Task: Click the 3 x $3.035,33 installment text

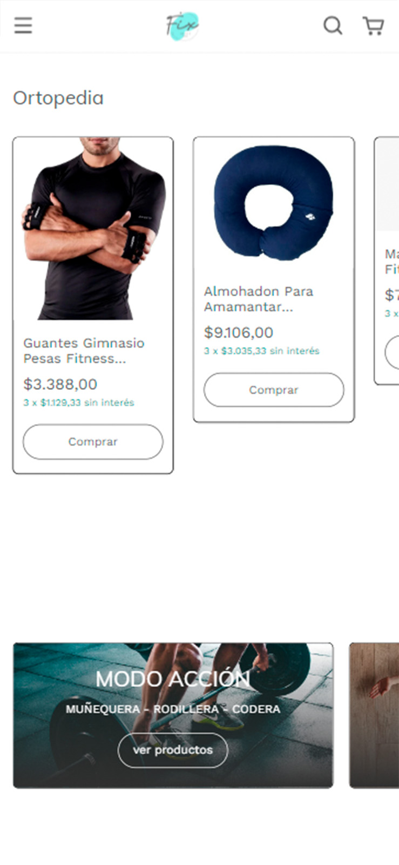Action: point(262,351)
